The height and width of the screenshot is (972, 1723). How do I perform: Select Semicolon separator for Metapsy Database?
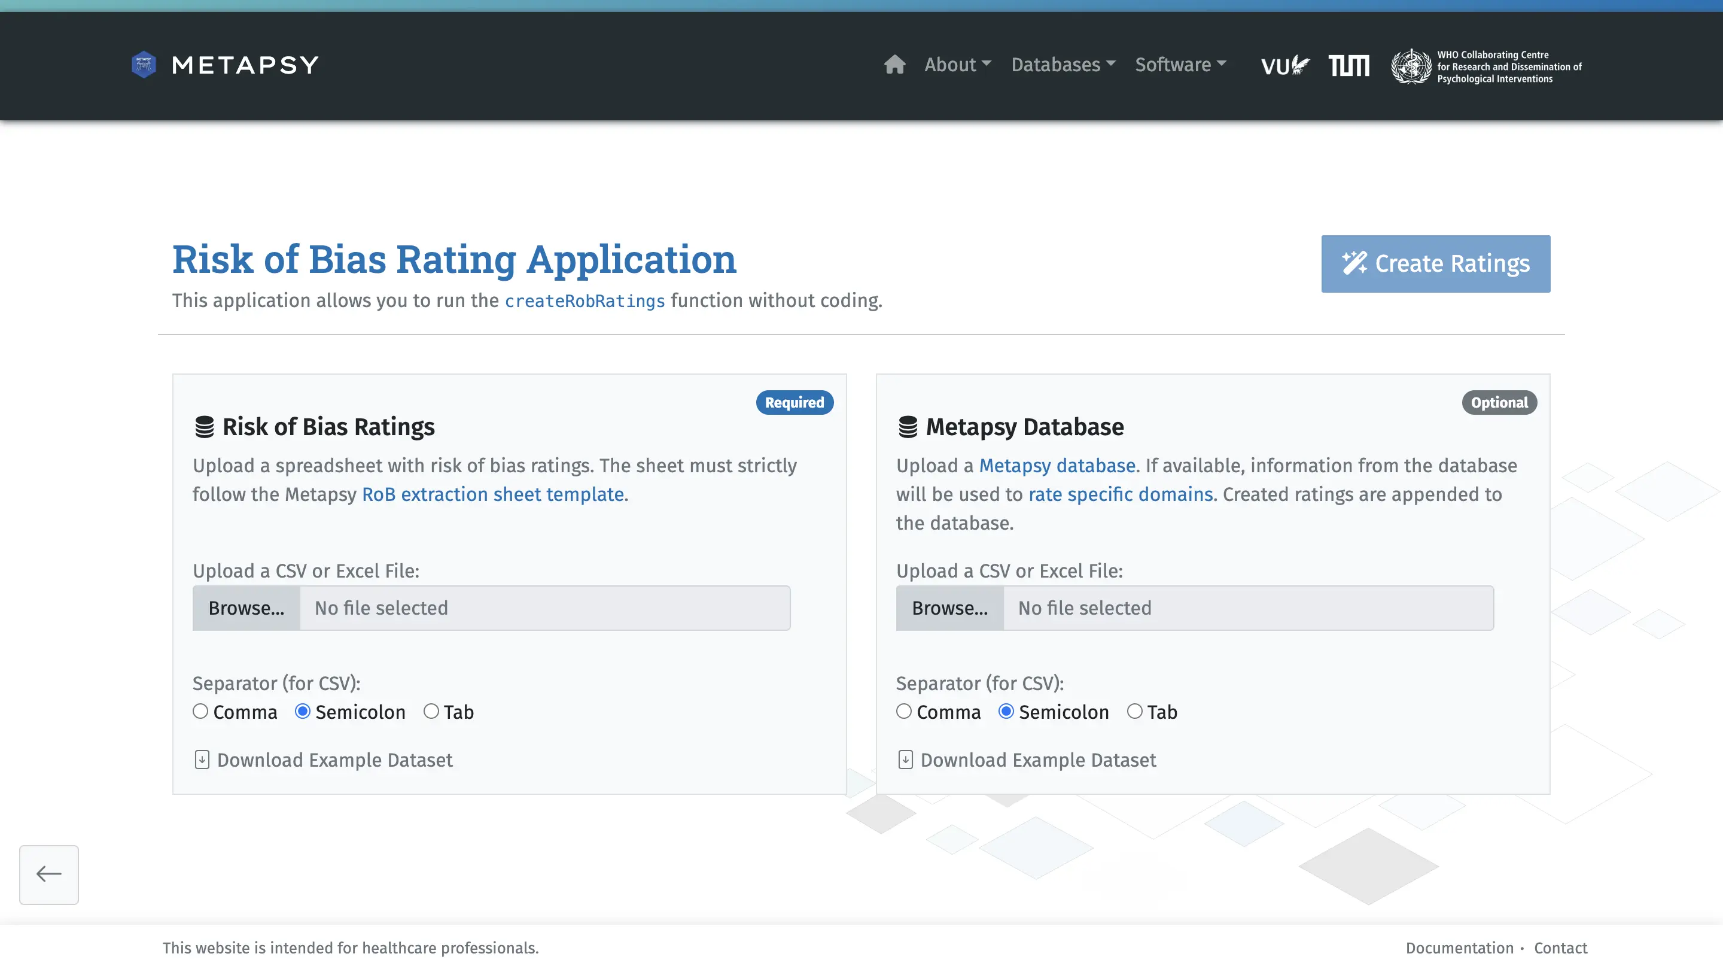[x=1006, y=711]
